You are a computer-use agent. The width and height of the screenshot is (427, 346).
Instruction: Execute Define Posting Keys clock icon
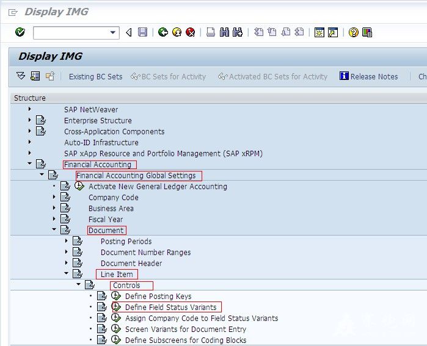click(116, 295)
